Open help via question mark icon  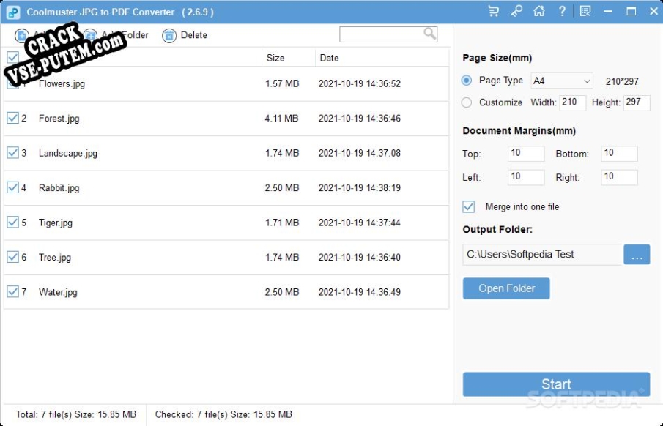(561, 12)
